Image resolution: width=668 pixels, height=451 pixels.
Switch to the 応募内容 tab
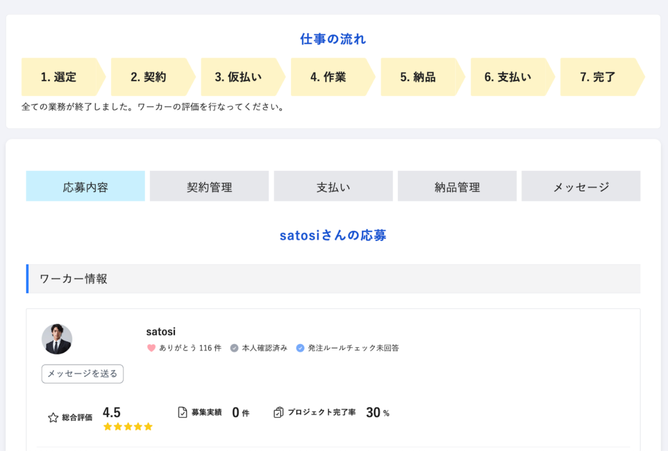[x=85, y=187]
